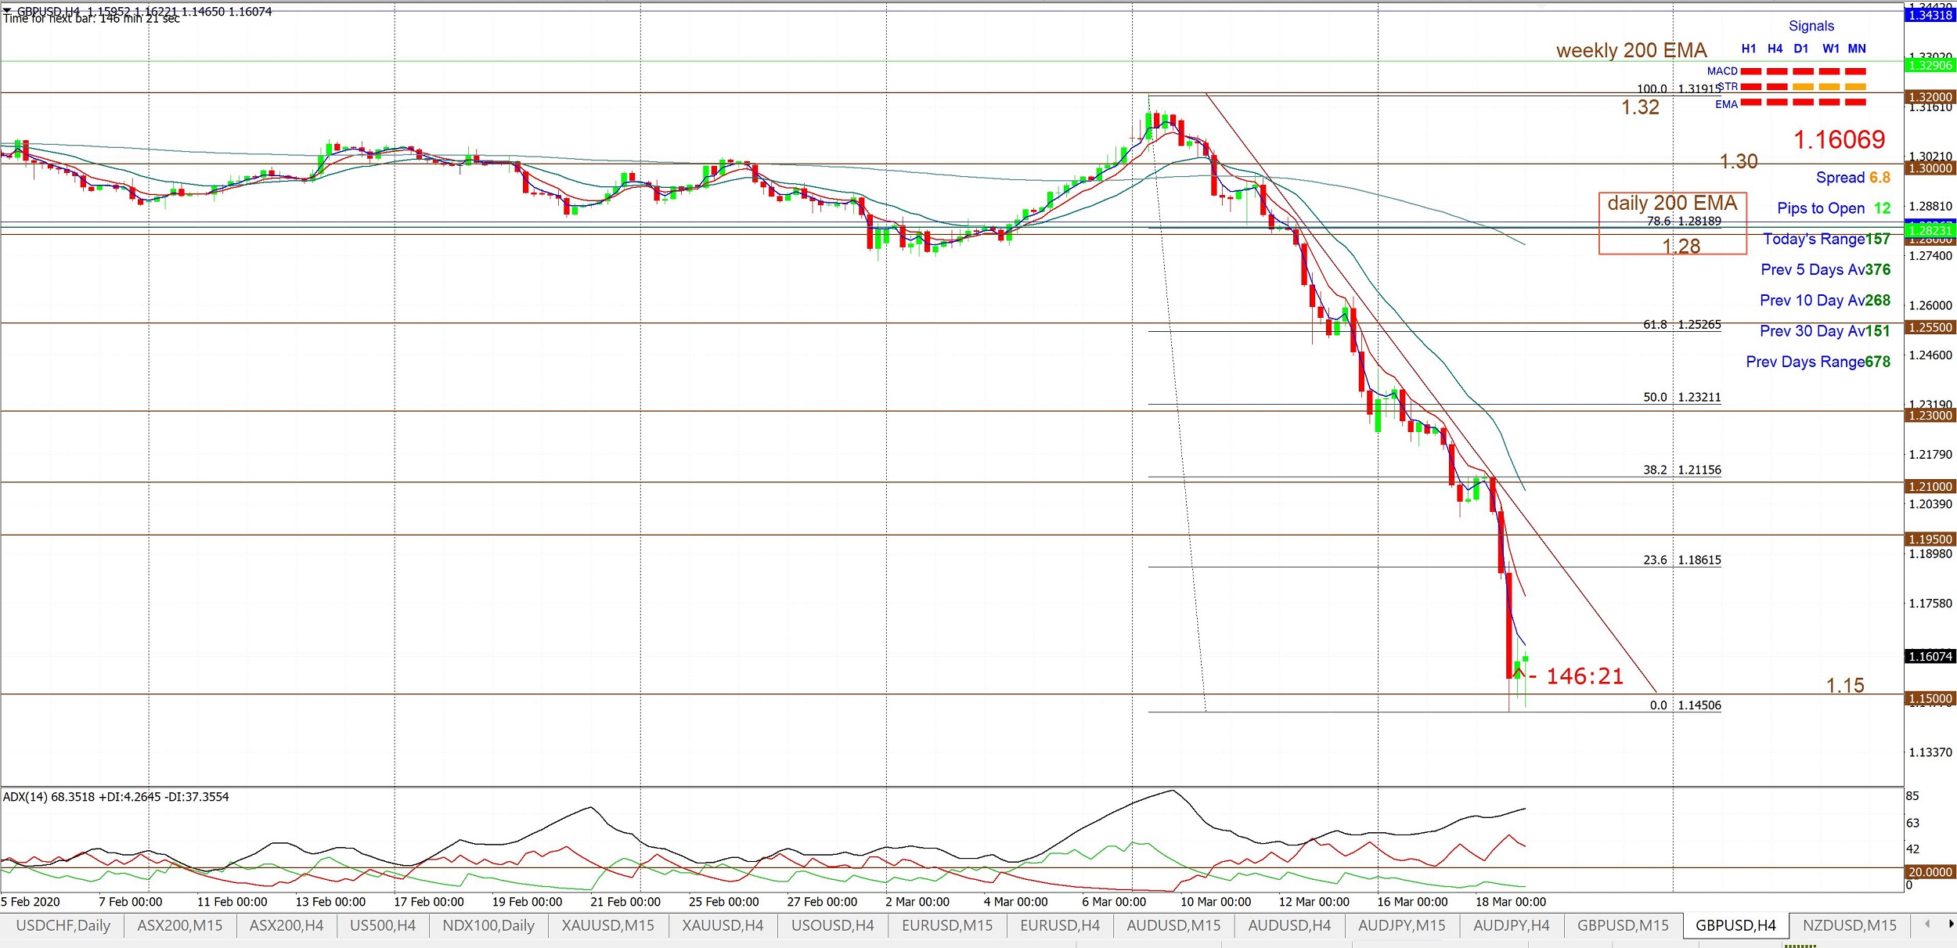Click the 'Pips to Open 12' label

[1833, 208]
